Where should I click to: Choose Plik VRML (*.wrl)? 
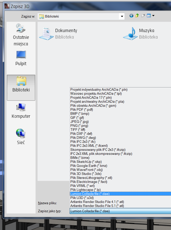[x=120, y=186]
